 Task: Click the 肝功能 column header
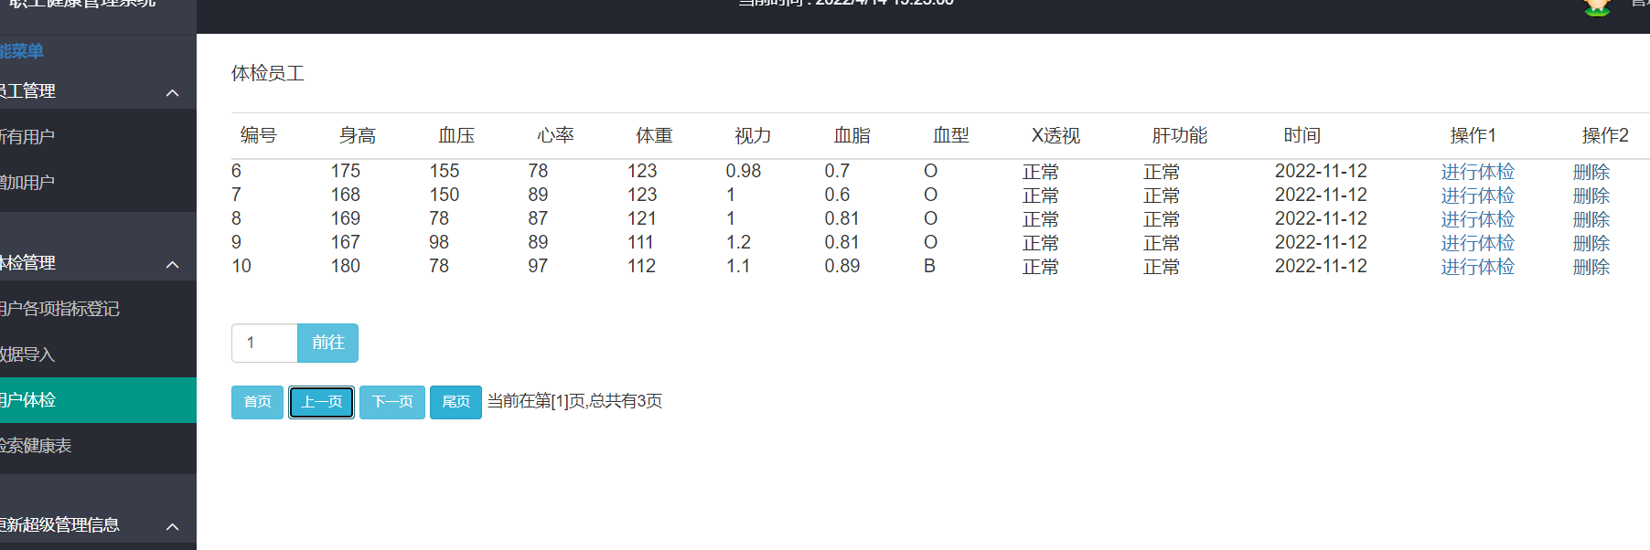click(x=1179, y=135)
